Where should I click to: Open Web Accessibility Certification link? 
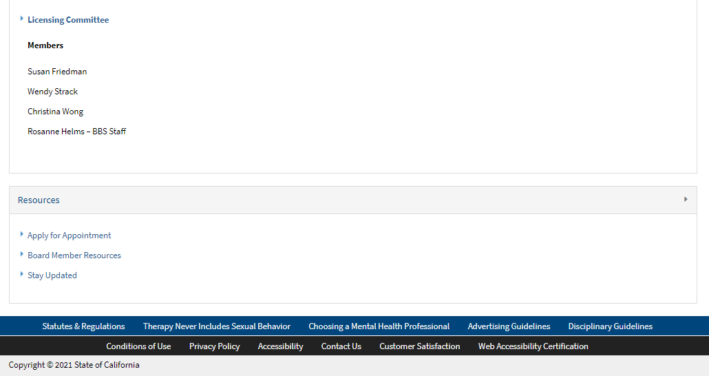click(533, 346)
